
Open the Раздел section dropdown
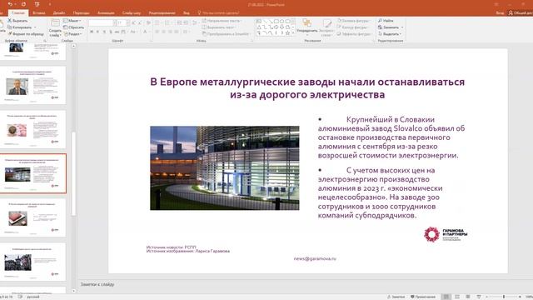tap(73, 34)
